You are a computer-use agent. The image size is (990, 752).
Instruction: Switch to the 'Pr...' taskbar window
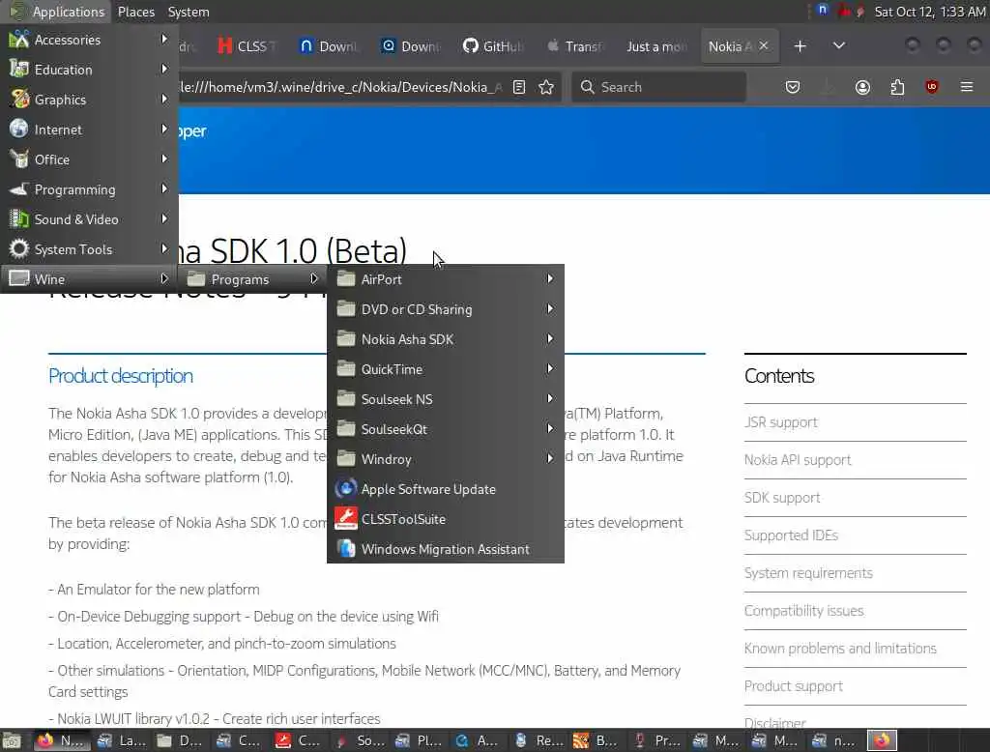[x=657, y=740]
